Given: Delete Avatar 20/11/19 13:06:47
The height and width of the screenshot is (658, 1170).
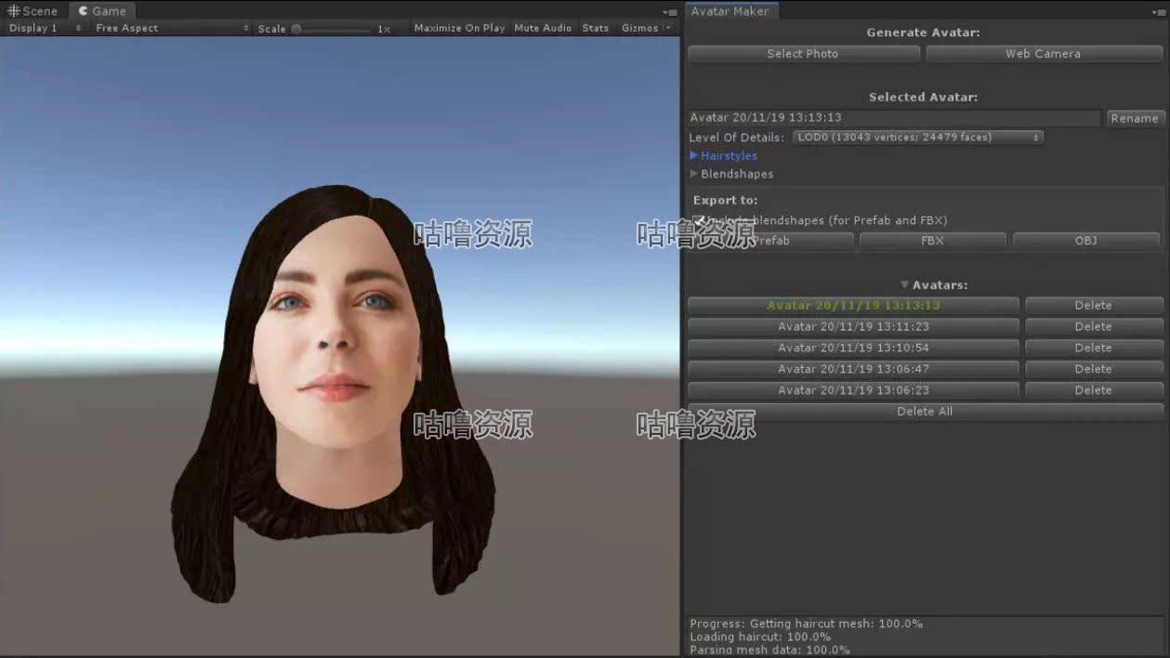Looking at the screenshot, I should tap(1094, 369).
